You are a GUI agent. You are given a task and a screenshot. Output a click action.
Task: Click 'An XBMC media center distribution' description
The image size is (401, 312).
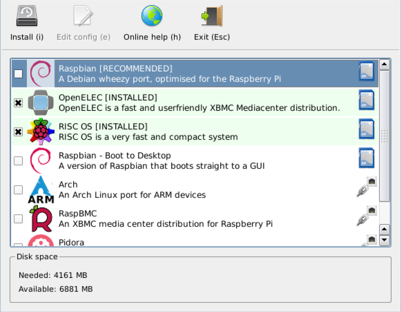click(x=166, y=224)
